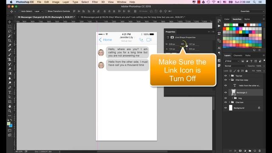Turn off width-height link icon in Properties
The height and width of the screenshot is (153, 272).
pos(182,44)
